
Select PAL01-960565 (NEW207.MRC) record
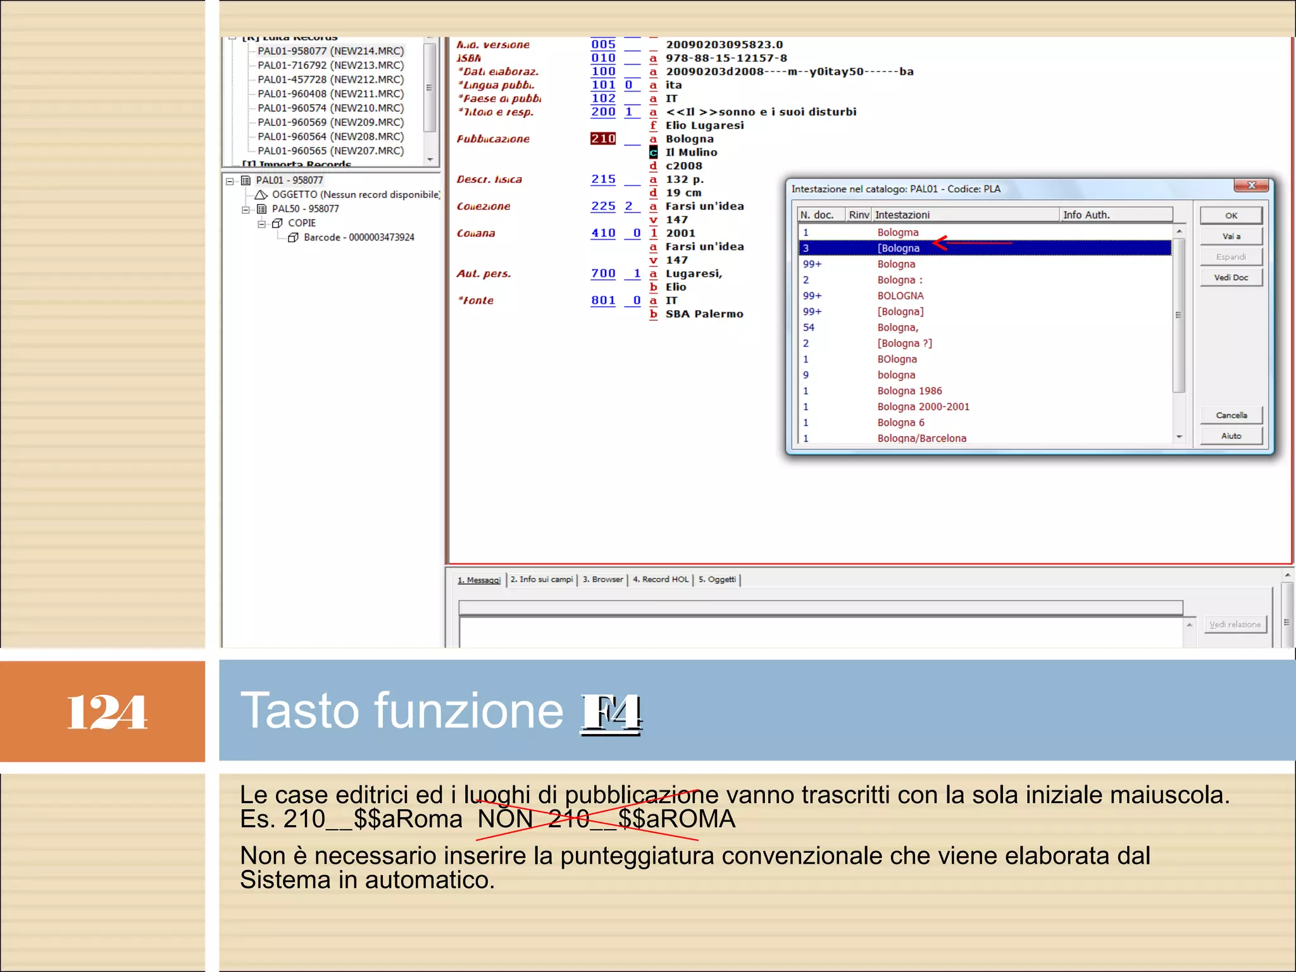(330, 151)
